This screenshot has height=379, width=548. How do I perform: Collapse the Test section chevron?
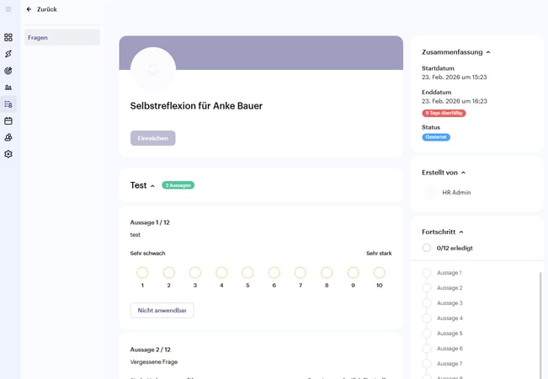click(152, 186)
